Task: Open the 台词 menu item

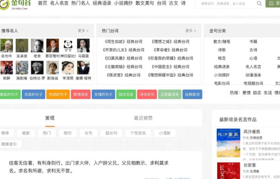Action: pyautogui.click(x=162, y=3)
